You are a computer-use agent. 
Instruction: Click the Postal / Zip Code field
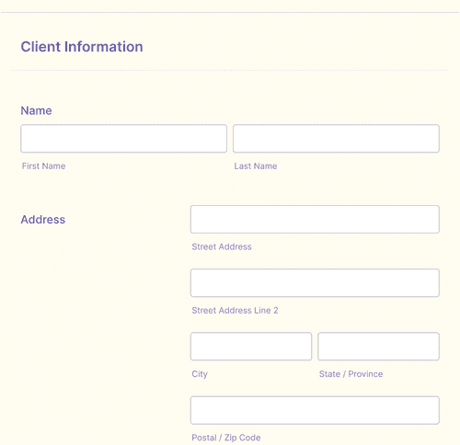click(315, 410)
